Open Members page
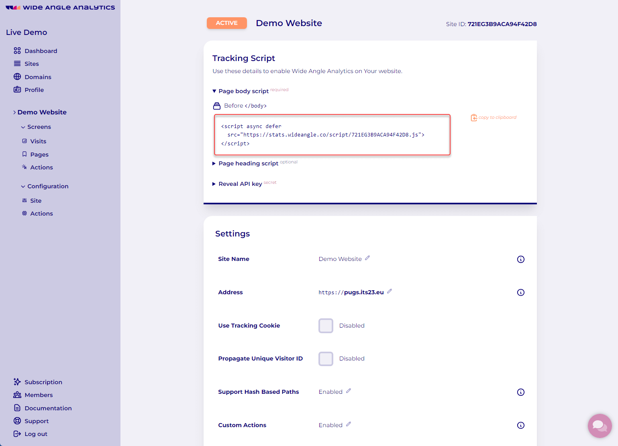618x446 pixels. (39, 395)
